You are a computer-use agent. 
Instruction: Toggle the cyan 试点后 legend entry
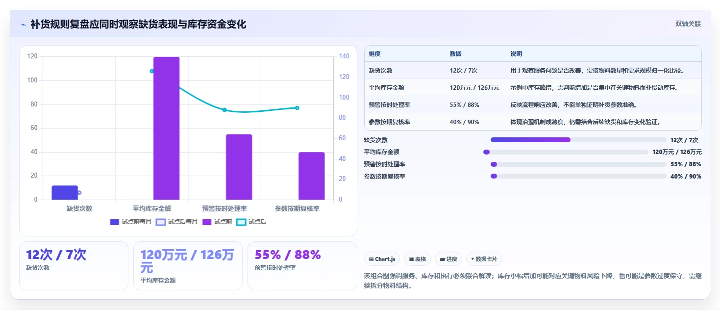tap(251, 222)
